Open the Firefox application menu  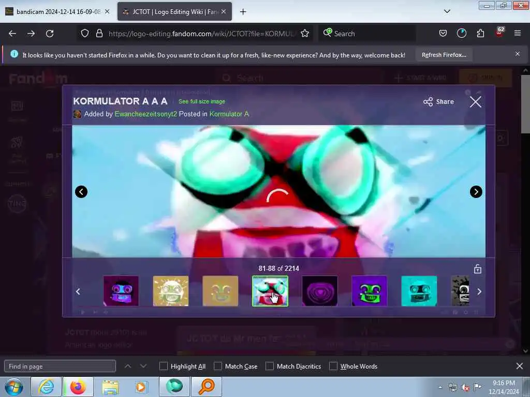click(518, 34)
